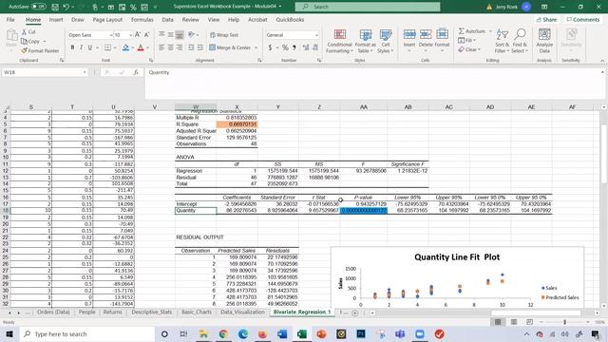Image resolution: width=608 pixels, height=342 pixels.
Task: Click the Orientation text angle icon
Action: click(192, 35)
